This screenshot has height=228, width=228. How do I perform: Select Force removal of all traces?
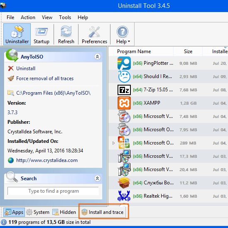click(x=45, y=78)
